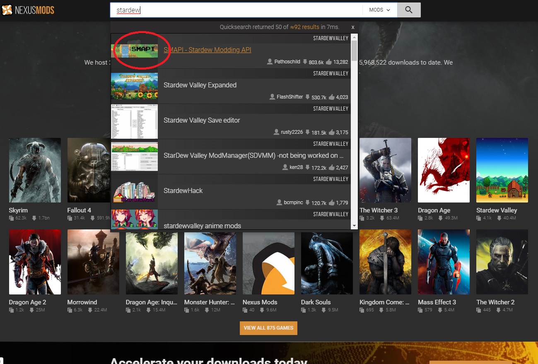The width and height of the screenshot is (538, 364).
Task: Click the download icon under Dark Souls
Action: [323, 310]
